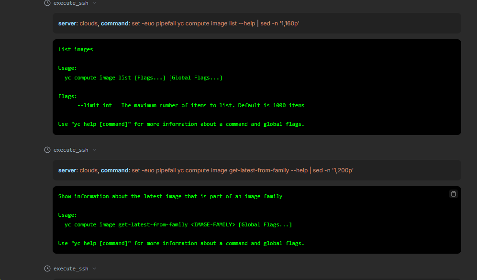Select the command box containing 'sed -n 1,200p'
The width and height of the screenshot is (477, 280).
tap(257, 170)
